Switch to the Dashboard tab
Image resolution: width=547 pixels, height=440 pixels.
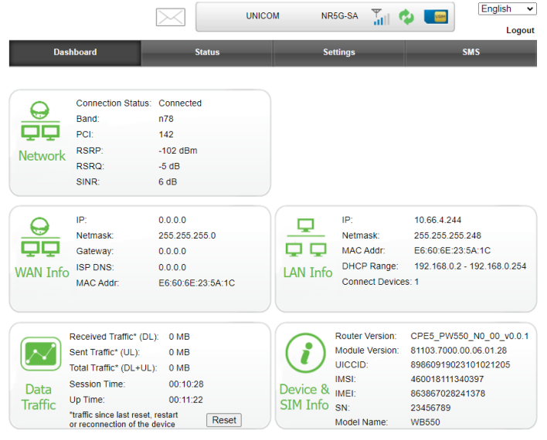(75, 52)
